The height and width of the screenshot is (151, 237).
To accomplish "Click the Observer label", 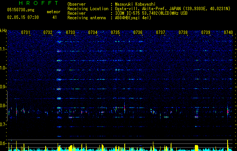I will (76, 4).
